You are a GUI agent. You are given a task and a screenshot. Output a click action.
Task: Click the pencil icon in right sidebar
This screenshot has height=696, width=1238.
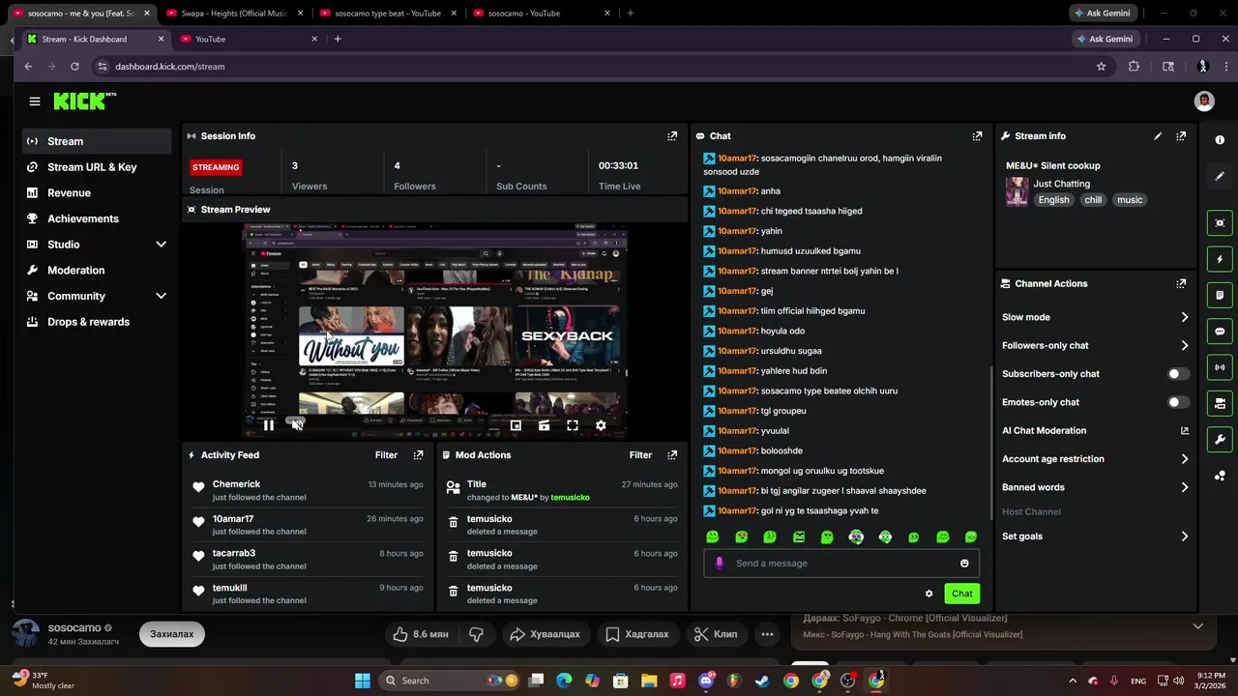(1220, 177)
